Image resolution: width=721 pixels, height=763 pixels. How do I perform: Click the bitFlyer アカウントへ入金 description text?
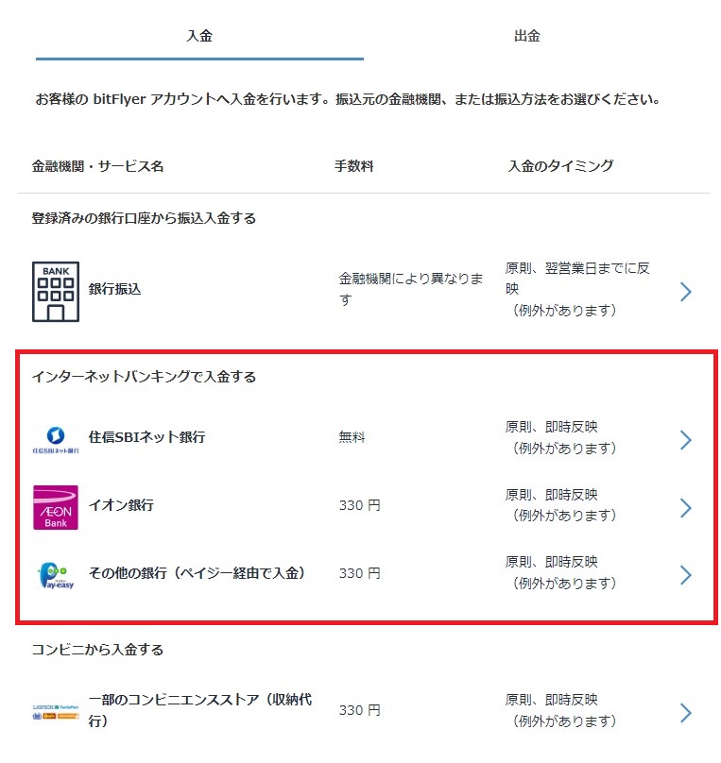(x=349, y=99)
